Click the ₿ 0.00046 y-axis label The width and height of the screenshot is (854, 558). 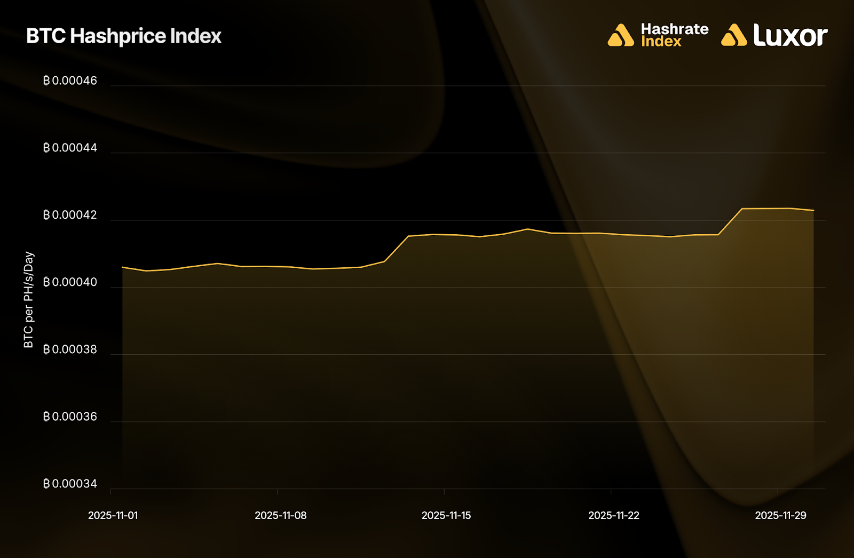click(x=70, y=81)
